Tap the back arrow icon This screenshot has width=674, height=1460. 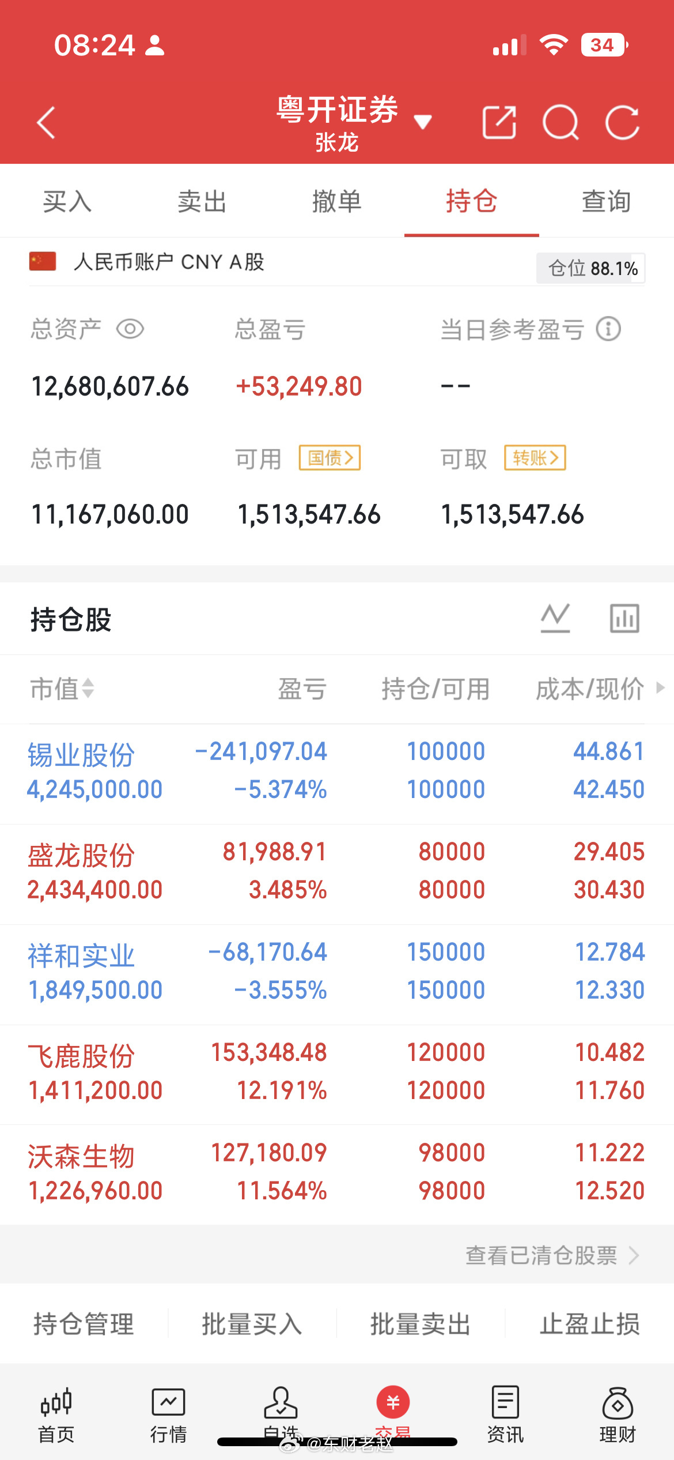46,123
